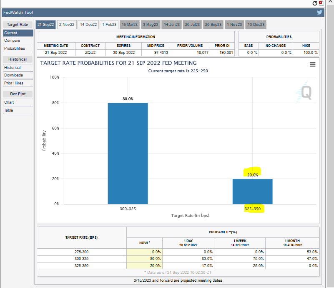Select Current in the Target Rate sidebar
The width and height of the screenshot is (334, 288).
pyautogui.click(x=18, y=33)
